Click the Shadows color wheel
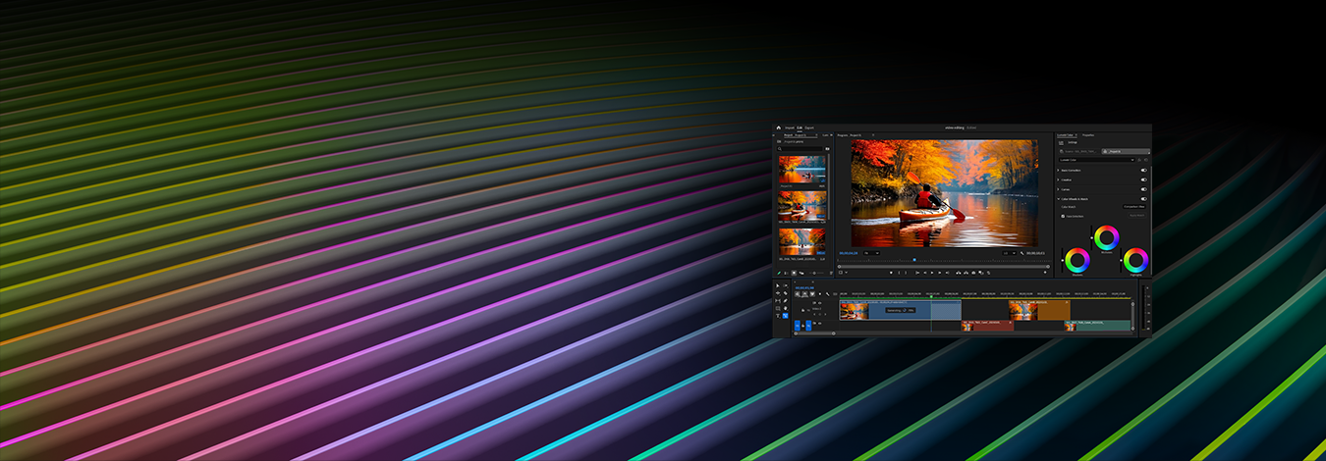Image resolution: width=1326 pixels, height=461 pixels. pyautogui.click(x=1077, y=260)
